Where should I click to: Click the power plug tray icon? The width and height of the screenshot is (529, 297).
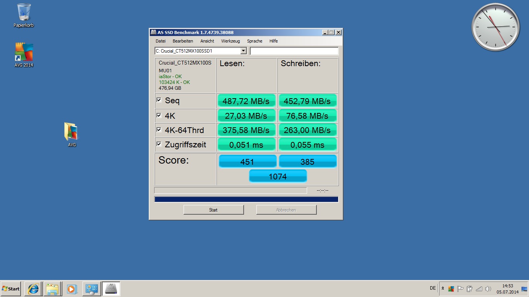[469, 288]
